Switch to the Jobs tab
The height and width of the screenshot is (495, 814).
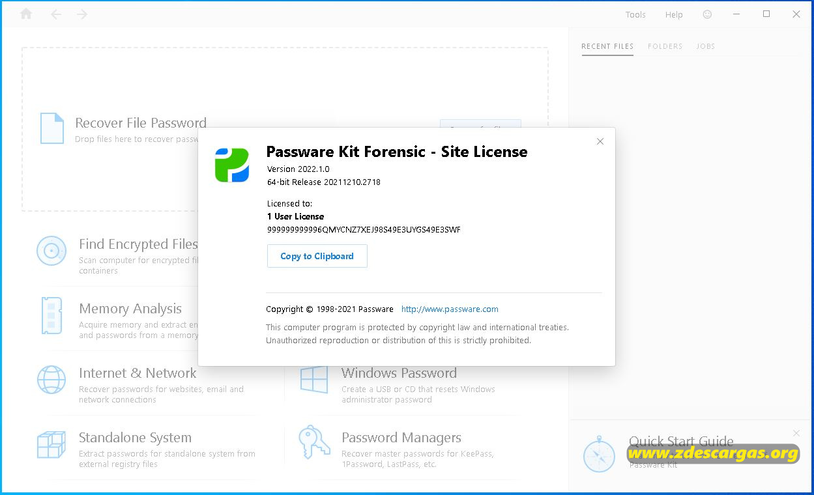click(x=706, y=46)
